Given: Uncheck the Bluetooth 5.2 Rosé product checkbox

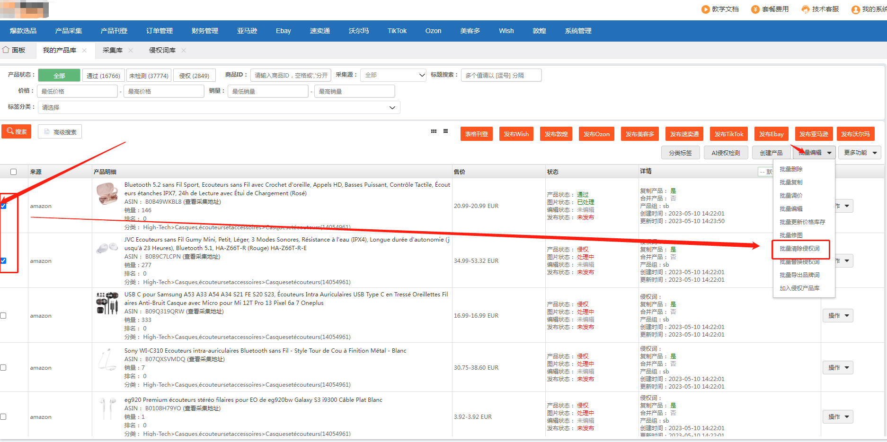Looking at the screenshot, I should 3,206.
